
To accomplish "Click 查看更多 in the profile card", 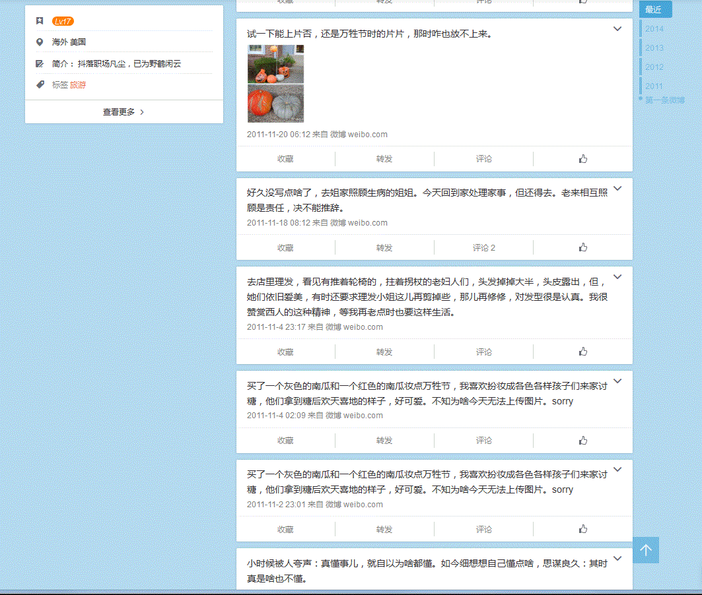I will click(x=123, y=112).
